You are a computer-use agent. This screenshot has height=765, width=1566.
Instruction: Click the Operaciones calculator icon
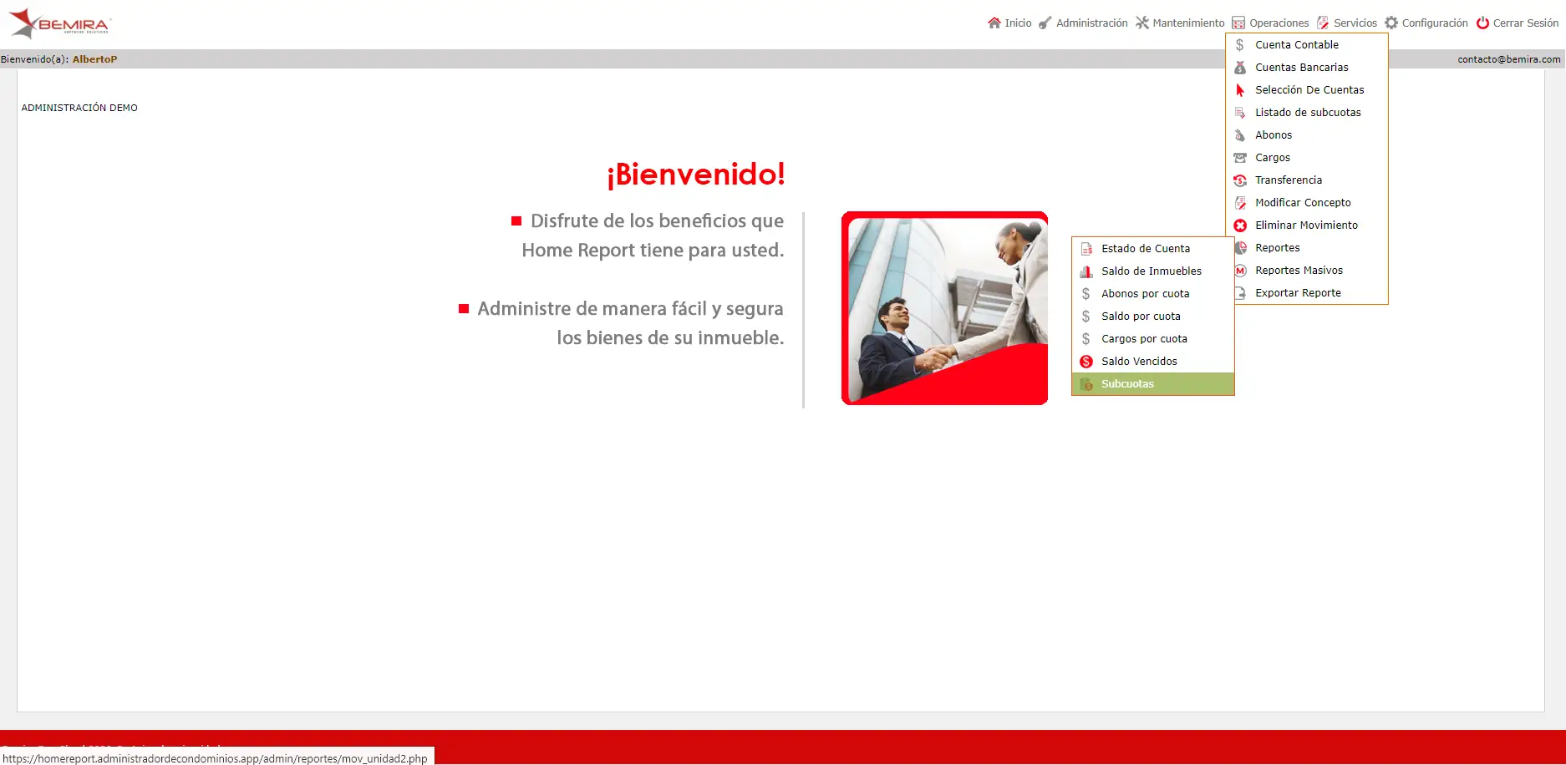1238,23
